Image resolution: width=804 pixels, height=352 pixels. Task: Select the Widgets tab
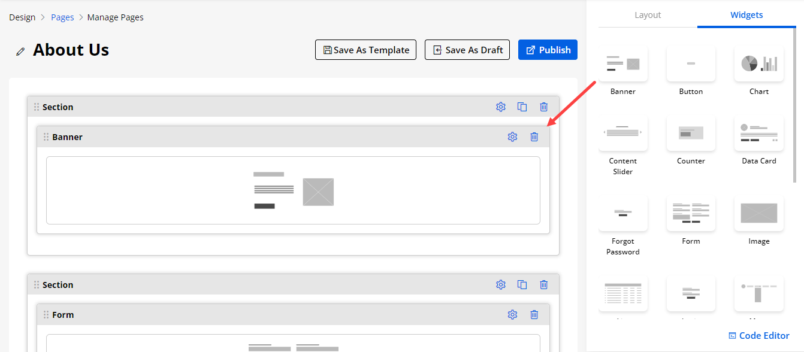(x=746, y=15)
